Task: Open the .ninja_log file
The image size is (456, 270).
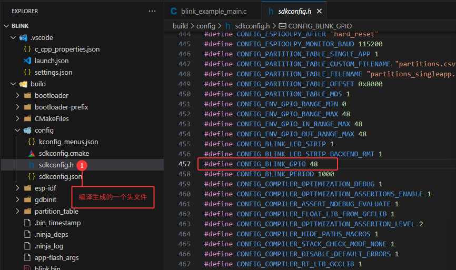Action: pos(49,246)
